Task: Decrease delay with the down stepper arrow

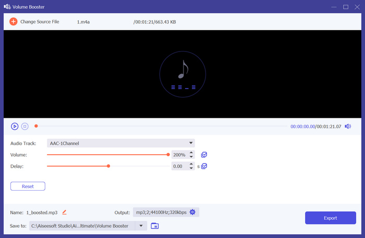Action: coord(191,168)
